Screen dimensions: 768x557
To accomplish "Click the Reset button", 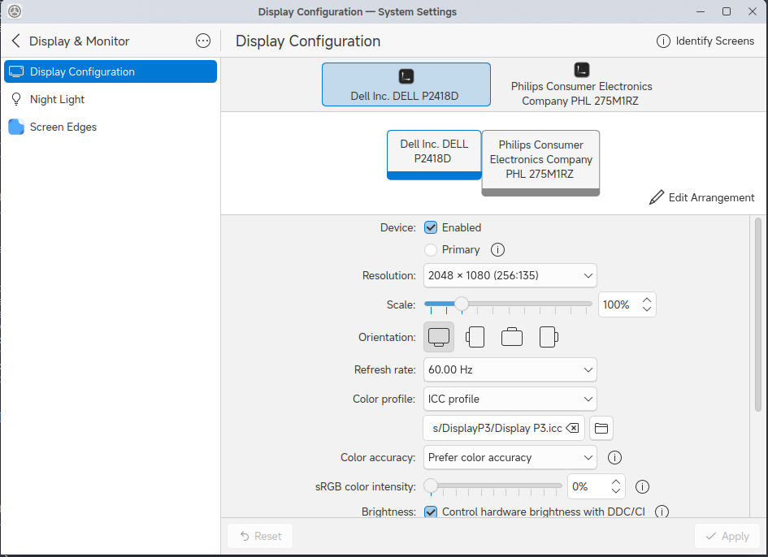I will point(261,536).
